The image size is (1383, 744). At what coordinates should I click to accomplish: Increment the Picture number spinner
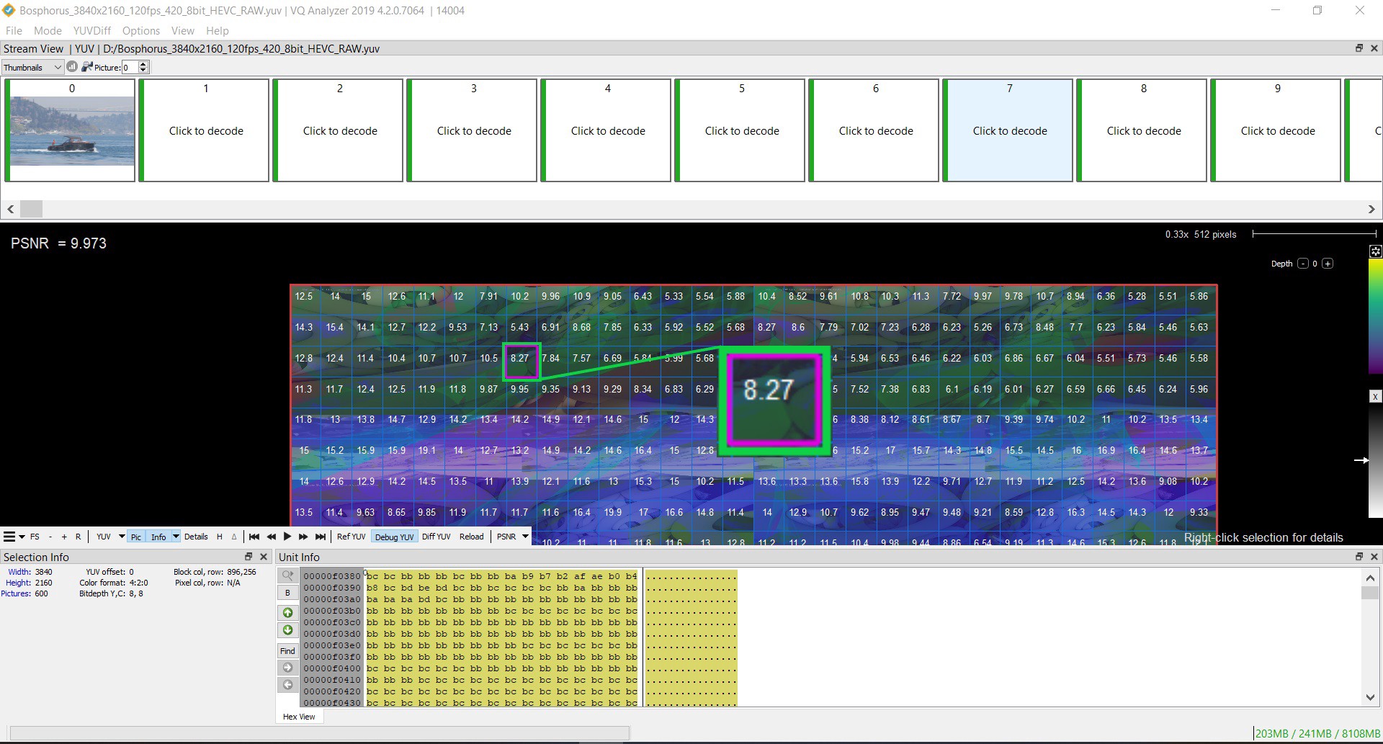[x=143, y=64]
